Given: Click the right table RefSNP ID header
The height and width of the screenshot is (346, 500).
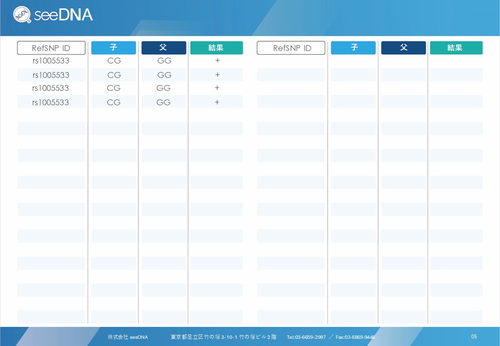Looking at the screenshot, I should tap(291, 48).
